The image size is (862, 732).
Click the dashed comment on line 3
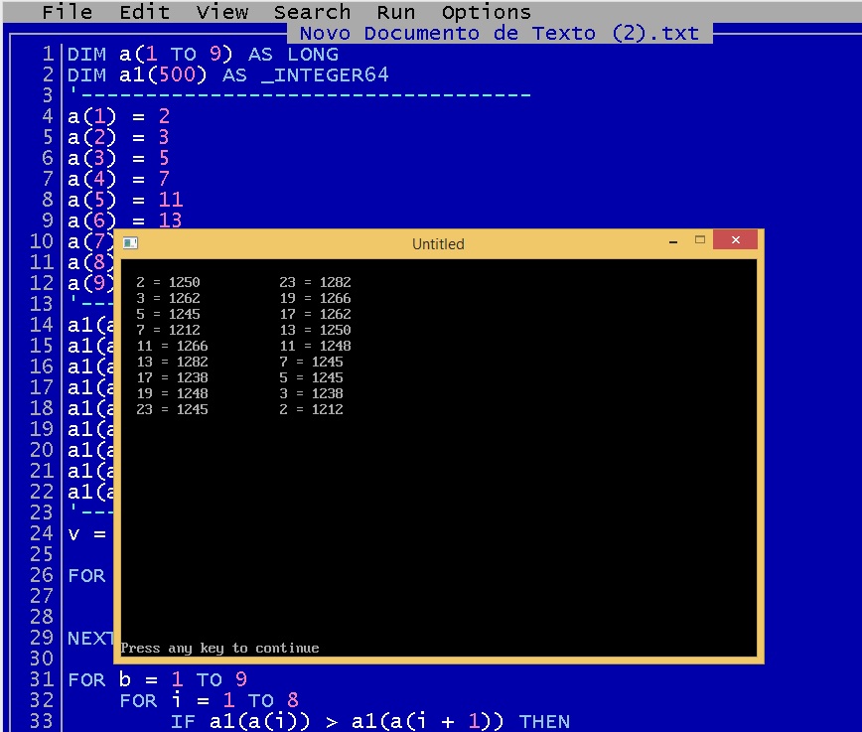click(x=299, y=96)
